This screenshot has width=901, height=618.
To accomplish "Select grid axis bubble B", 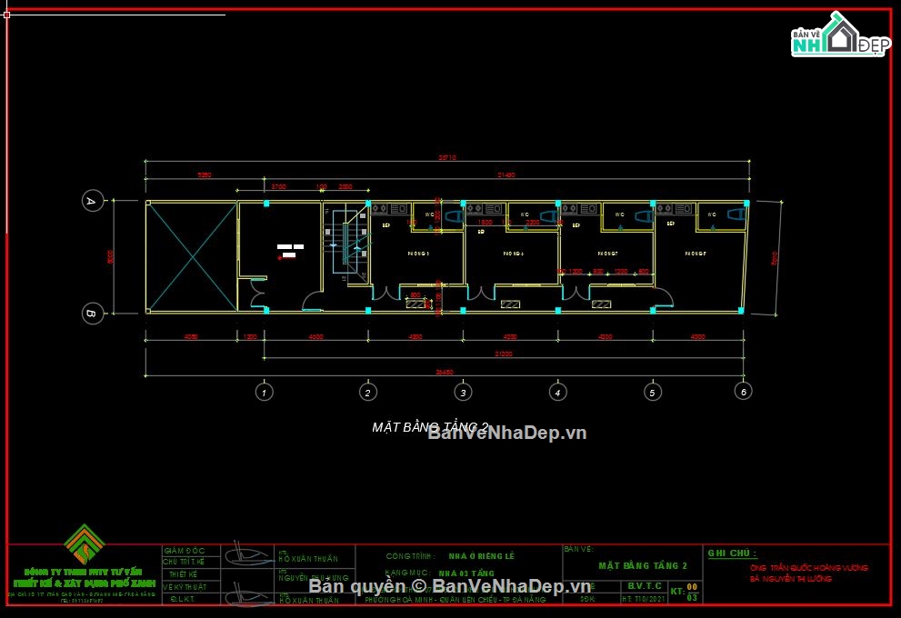I will click(x=90, y=314).
